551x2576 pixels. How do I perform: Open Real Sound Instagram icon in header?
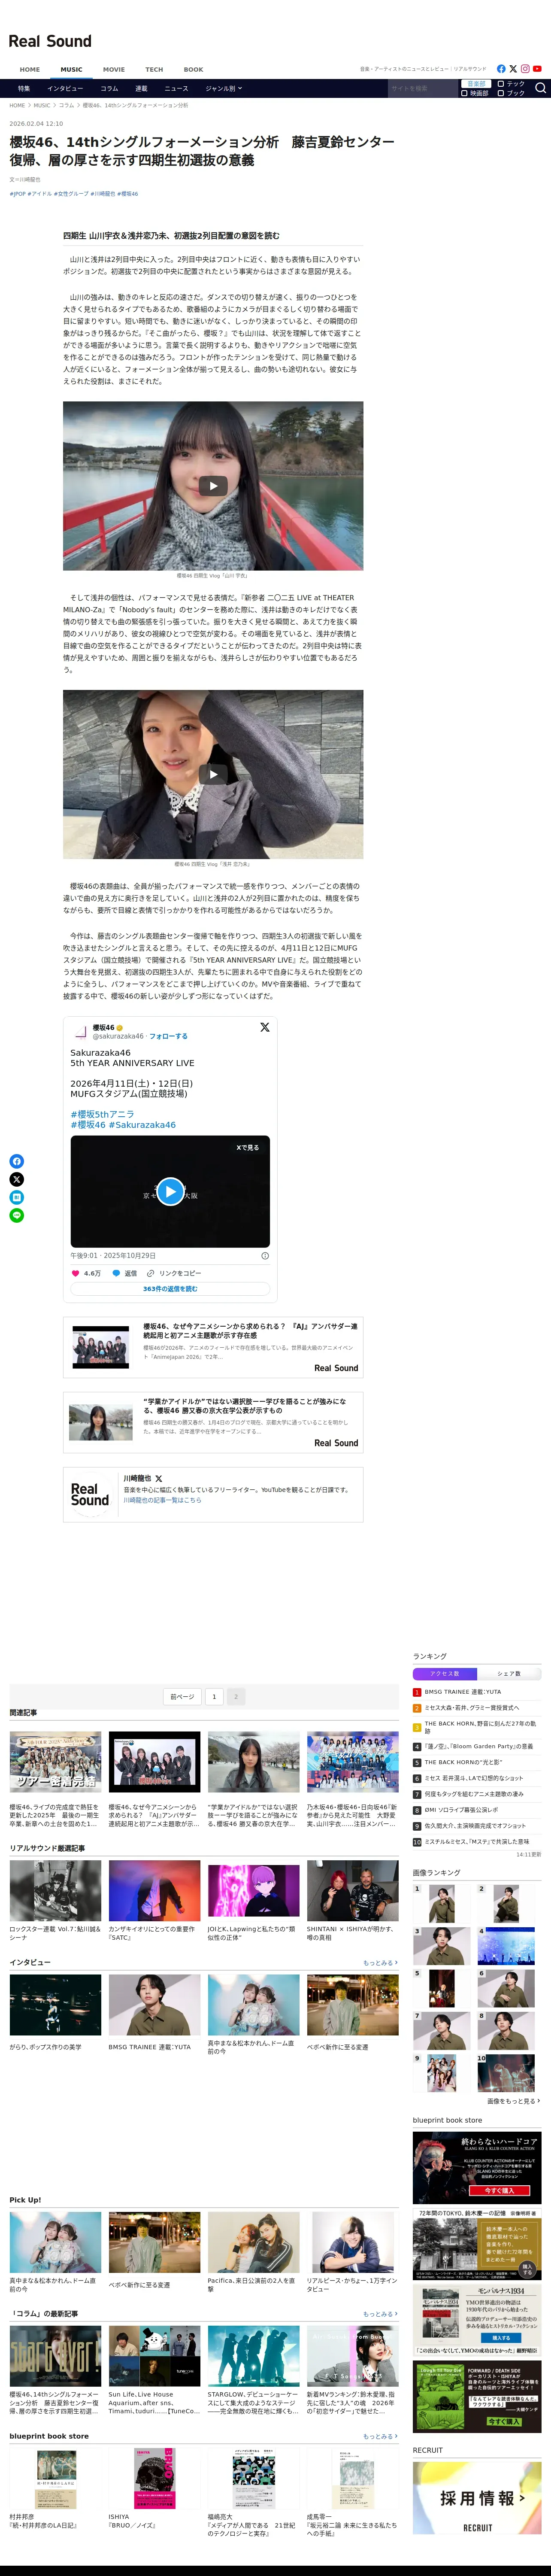525,69
